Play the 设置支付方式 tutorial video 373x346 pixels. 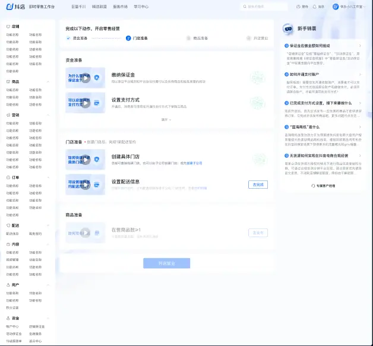click(86, 103)
